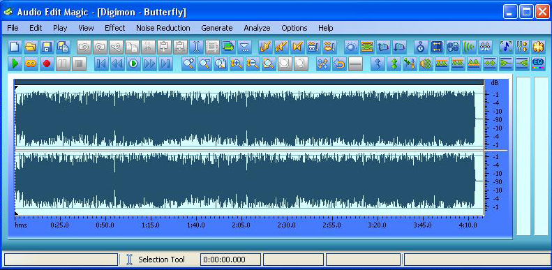
Task: Open an audio file with folder icon
Action: coord(31,47)
